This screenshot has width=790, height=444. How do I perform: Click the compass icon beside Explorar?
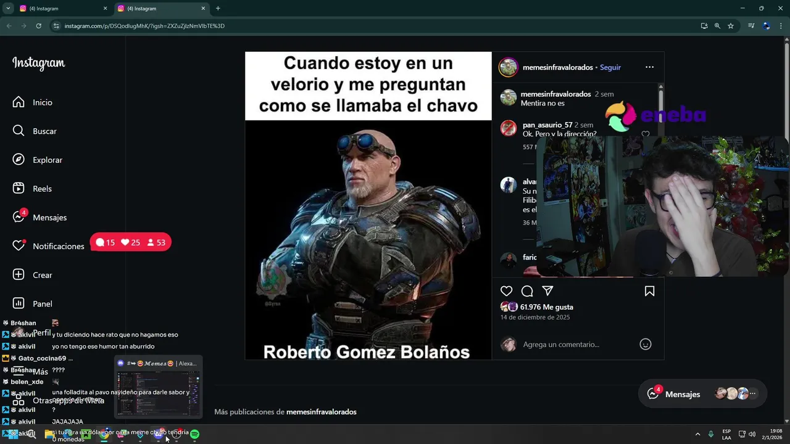19,160
